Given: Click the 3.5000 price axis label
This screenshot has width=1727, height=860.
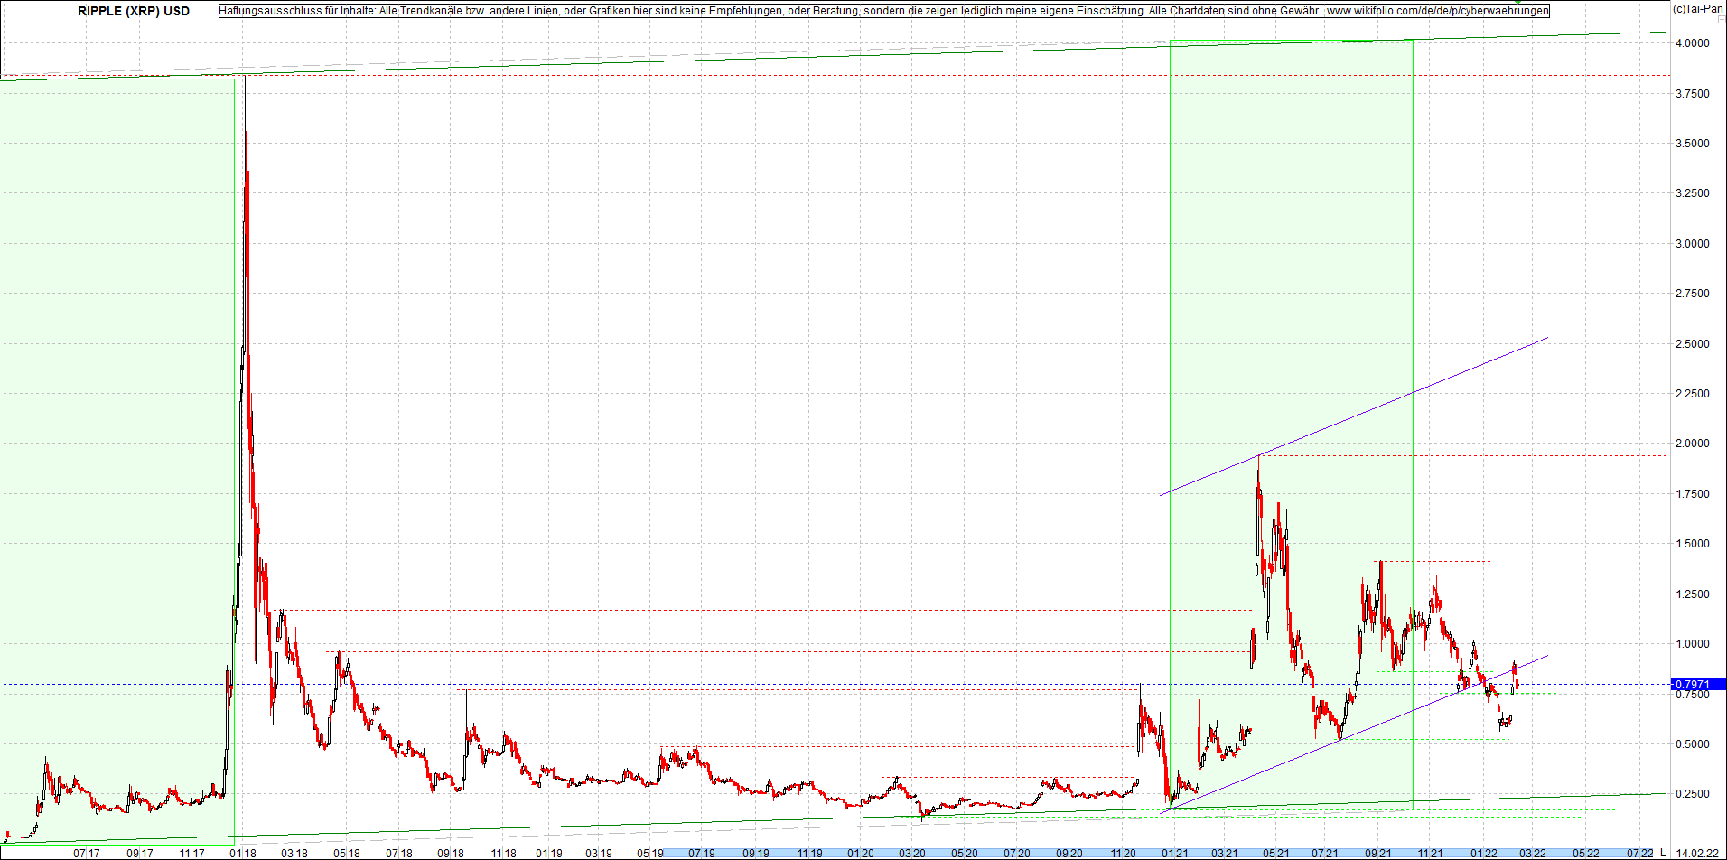Looking at the screenshot, I should click(1693, 144).
